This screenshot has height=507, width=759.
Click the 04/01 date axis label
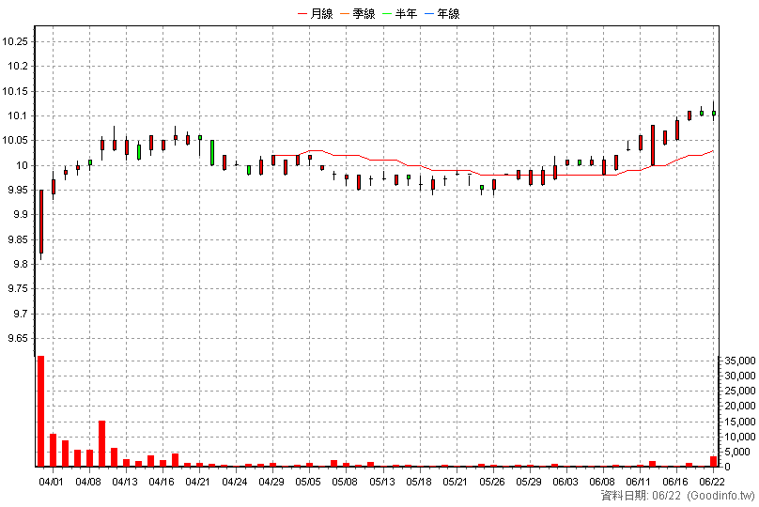(51, 482)
